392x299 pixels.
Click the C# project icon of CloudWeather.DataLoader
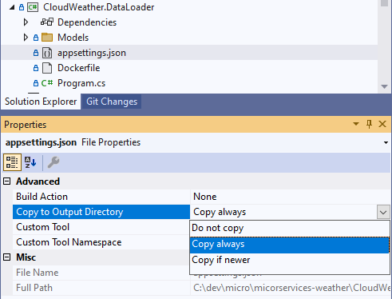point(33,7)
